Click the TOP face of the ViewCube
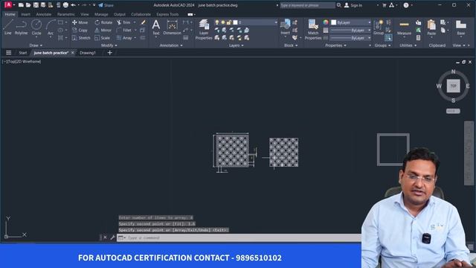This screenshot has width=476, height=268. 453,86
